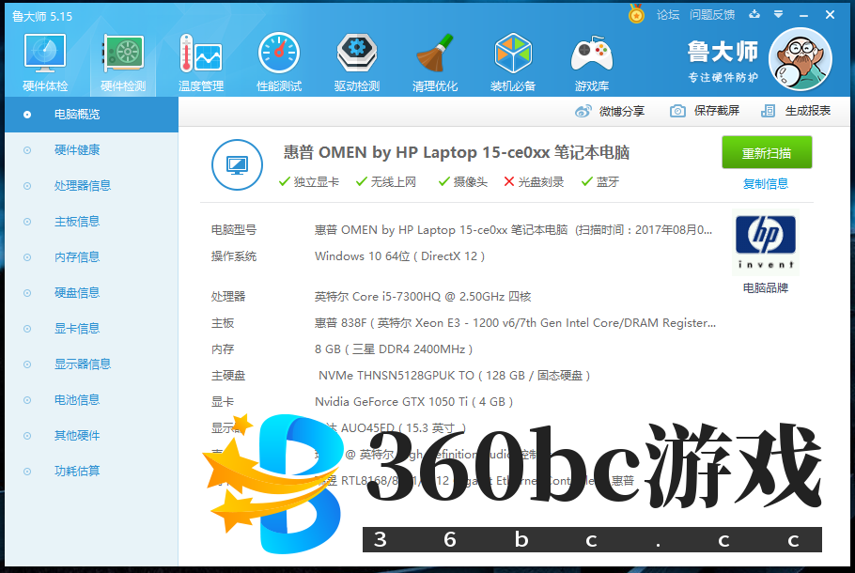Open 驱动检测 driver detection icon
This screenshot has height=573, width=855.
(x=356, y=58)
